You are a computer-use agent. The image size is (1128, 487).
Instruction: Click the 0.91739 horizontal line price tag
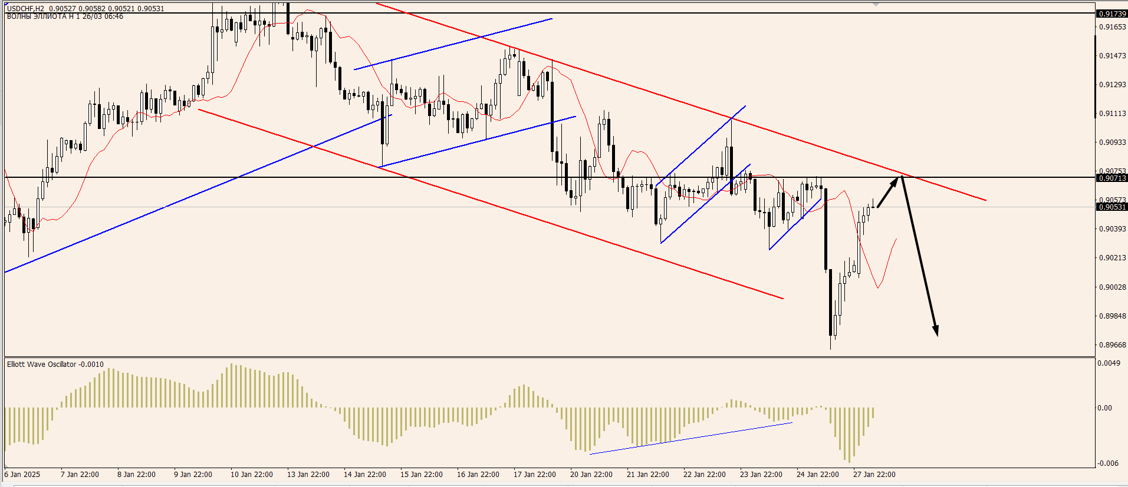point(1111,14)
